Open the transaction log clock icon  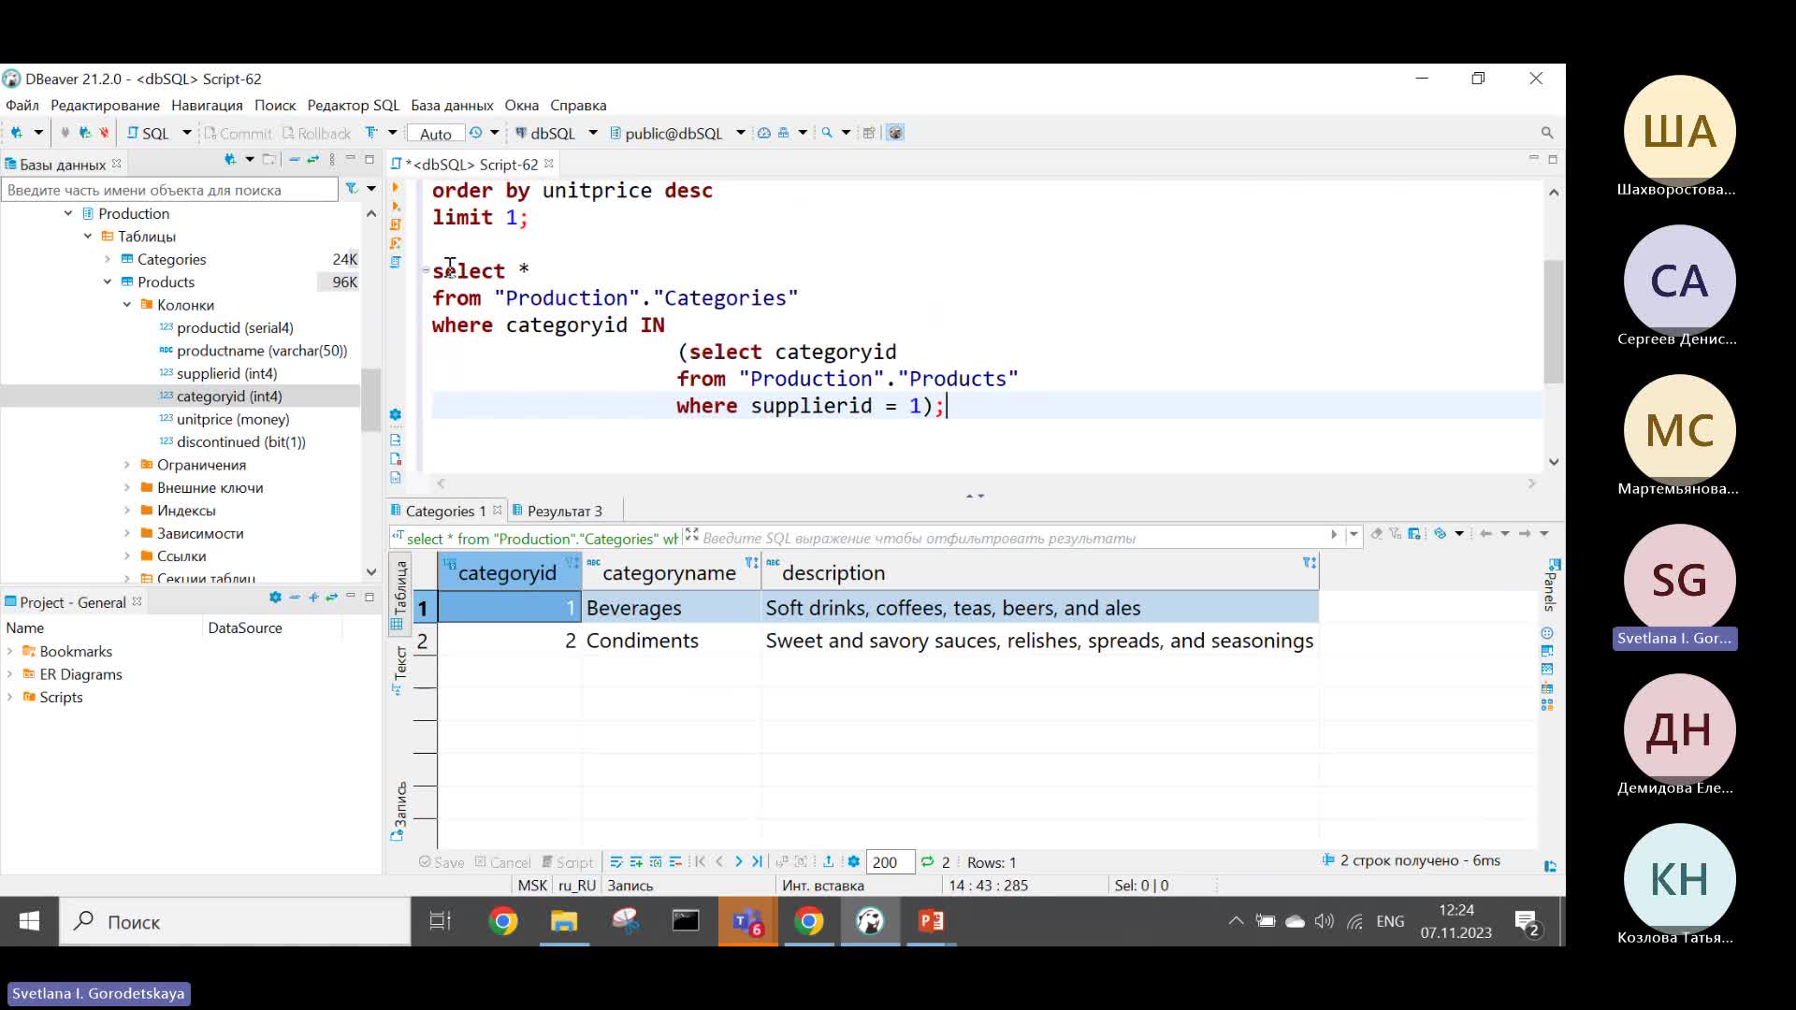[x=475, y=133]
